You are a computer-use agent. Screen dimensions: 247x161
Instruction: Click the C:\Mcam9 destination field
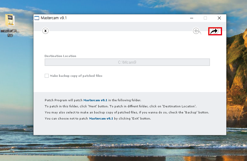[x=127, y=62]
